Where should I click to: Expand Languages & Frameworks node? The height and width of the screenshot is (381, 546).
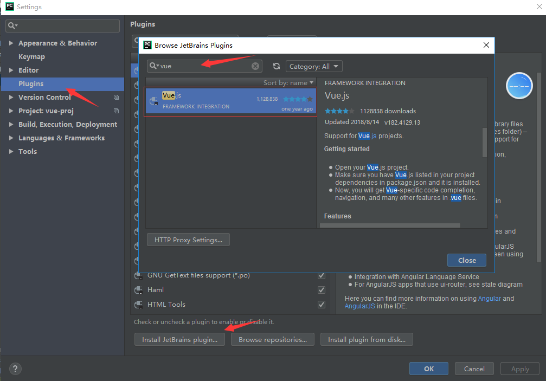(11, 138)
